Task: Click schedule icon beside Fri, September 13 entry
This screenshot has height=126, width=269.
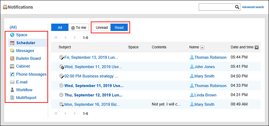Action: 61,57
